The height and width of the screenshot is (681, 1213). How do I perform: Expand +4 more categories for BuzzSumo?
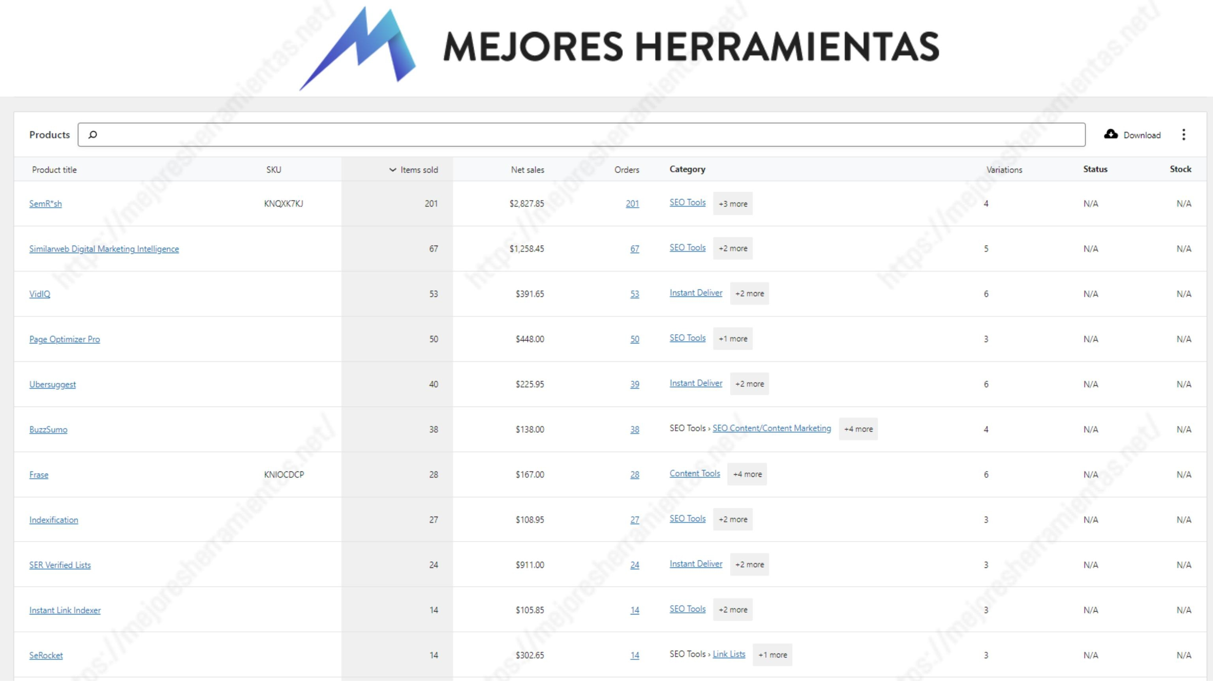point(858,429)
